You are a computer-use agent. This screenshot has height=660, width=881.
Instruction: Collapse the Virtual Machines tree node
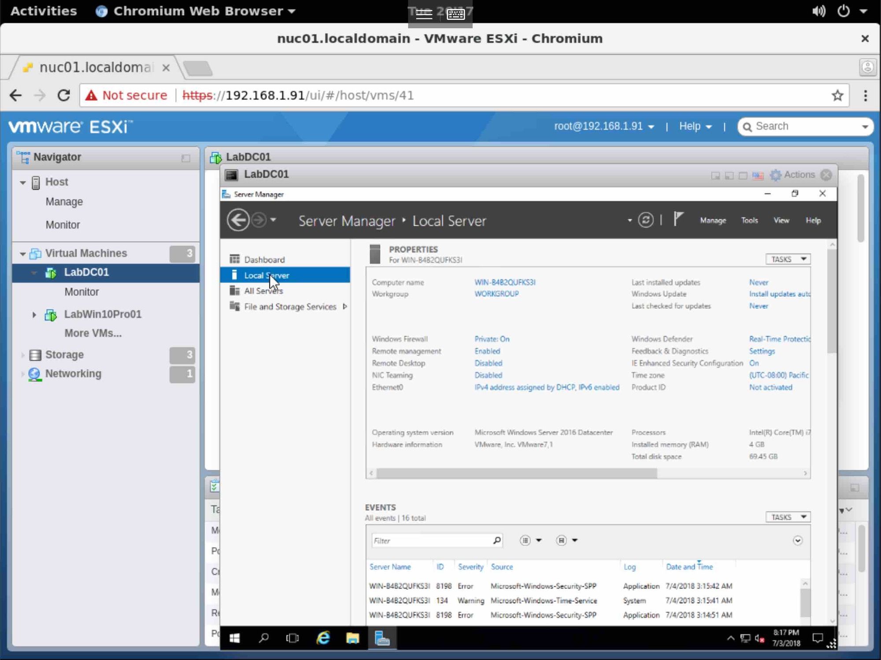click(22, 254)
